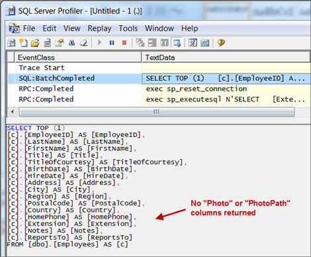Click the '[c].[PostalCode] AS [PostalCode]' line
This screenshot has width=311, height=257.
76,203
